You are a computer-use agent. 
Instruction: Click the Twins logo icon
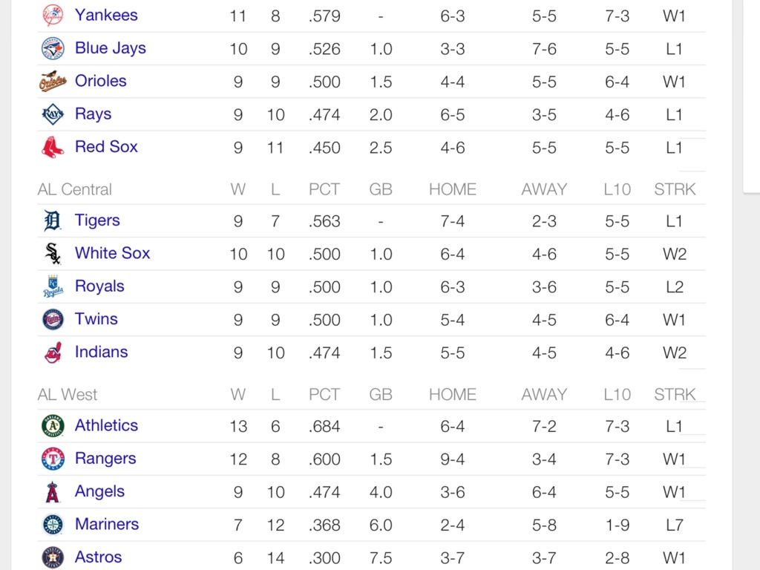click(x=53, y=319)
